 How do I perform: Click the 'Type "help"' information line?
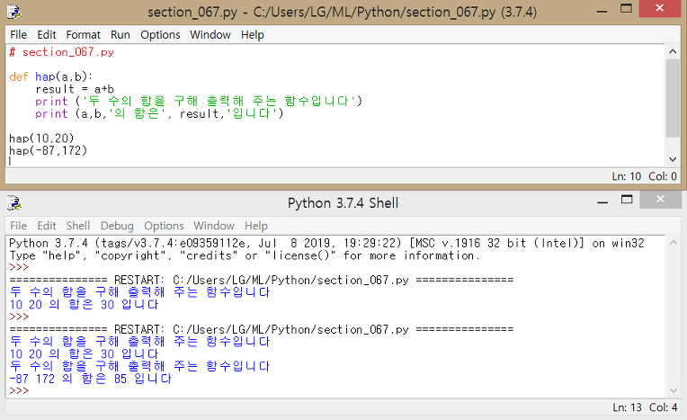tap(245, 255)
